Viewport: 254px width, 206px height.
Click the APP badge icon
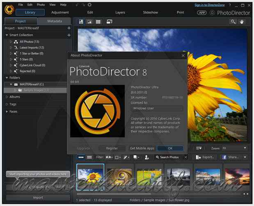pyautogui.click(x=202, y=13)
